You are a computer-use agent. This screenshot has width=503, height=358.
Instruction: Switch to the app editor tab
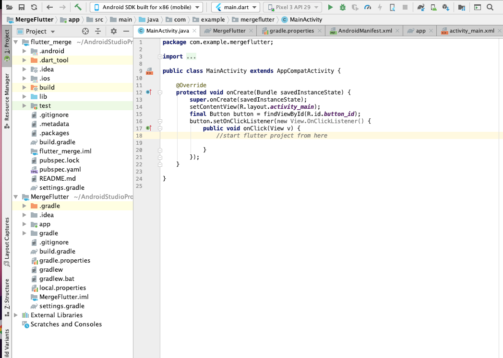click(420, 31)
